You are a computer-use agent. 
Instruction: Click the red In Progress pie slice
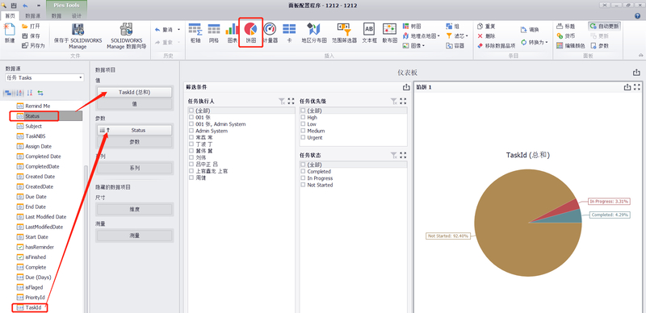(568, 207)
